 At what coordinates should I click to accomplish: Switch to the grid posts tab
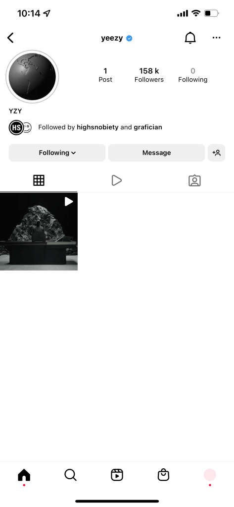click(39, 180)
